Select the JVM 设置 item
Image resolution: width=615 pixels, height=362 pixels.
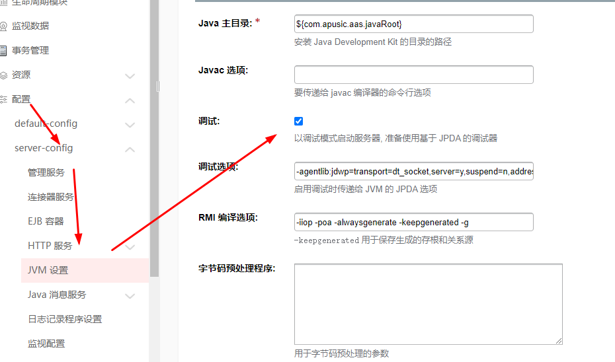point(85,270)
